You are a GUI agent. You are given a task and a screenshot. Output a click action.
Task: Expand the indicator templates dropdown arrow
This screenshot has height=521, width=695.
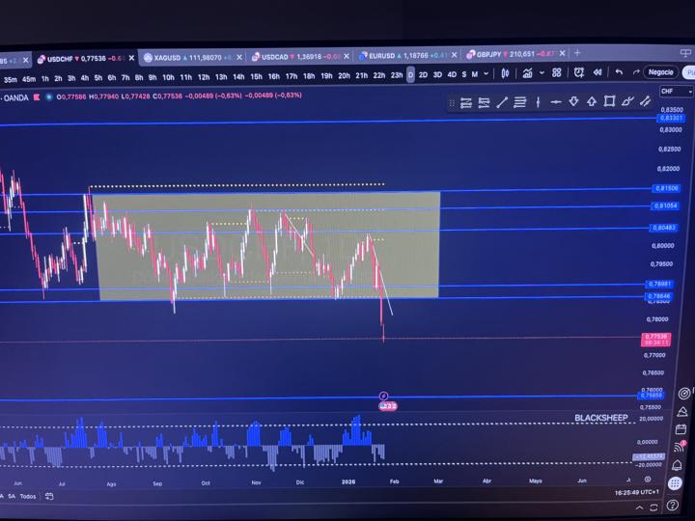542,73
